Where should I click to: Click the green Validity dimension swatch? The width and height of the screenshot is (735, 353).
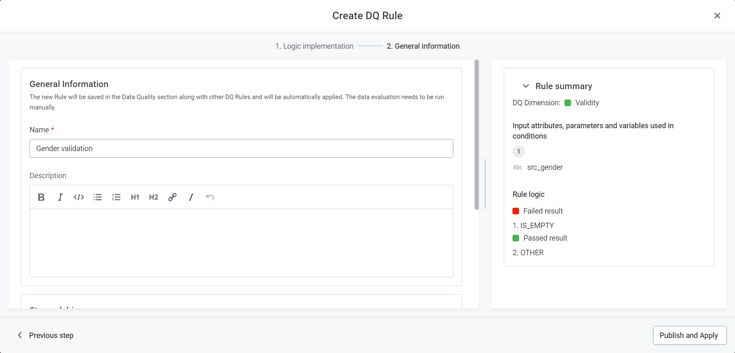point(568,103)
